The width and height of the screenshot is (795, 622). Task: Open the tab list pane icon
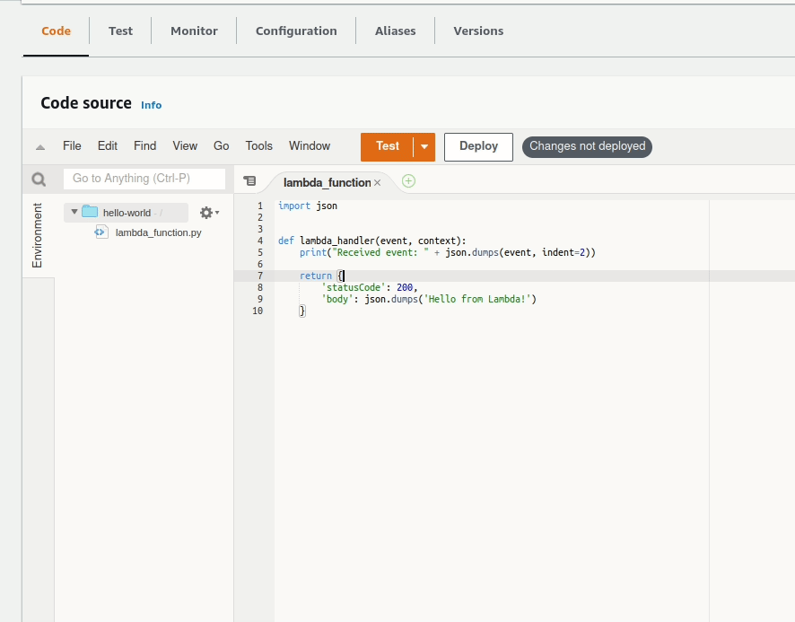[250, 180]
